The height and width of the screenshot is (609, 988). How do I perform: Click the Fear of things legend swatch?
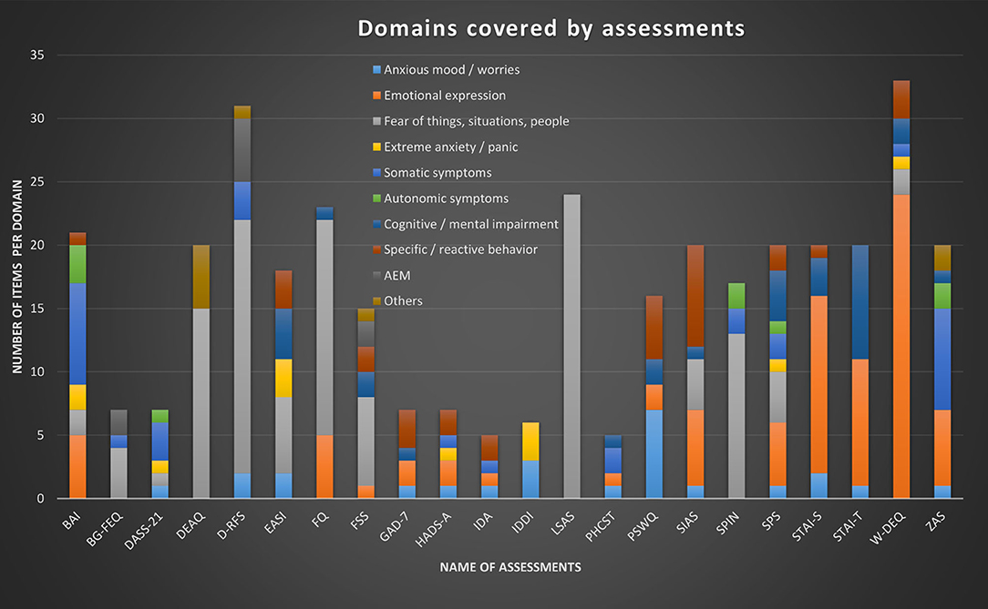point(376,121)
